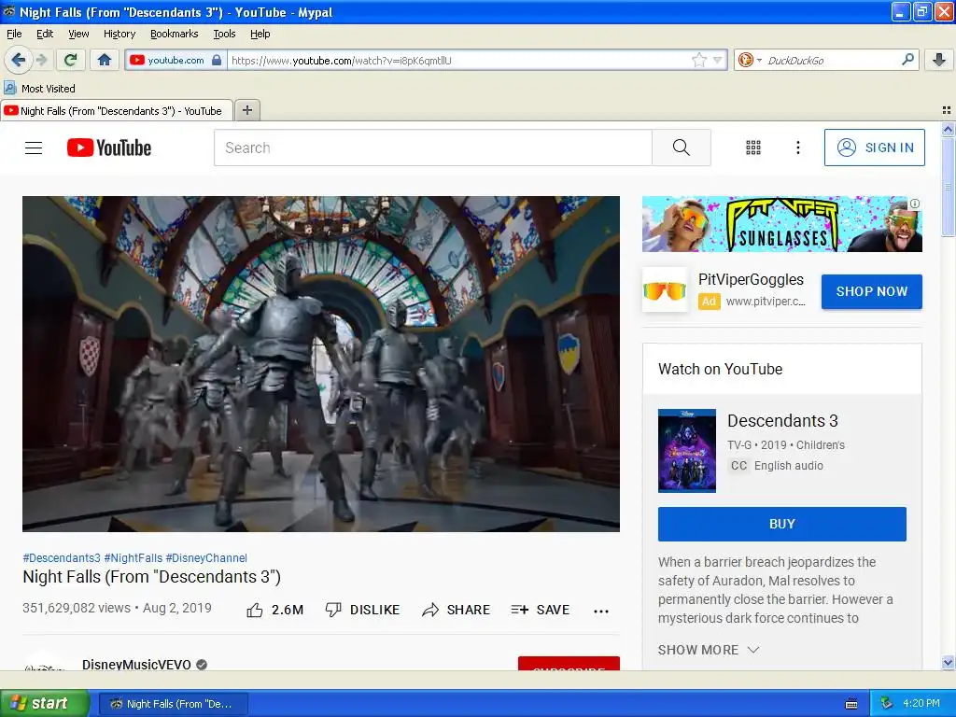Click SAVE to playlist button
Image resolution: width=956 pixels, height=717 pixels.
tap(541, 610)
